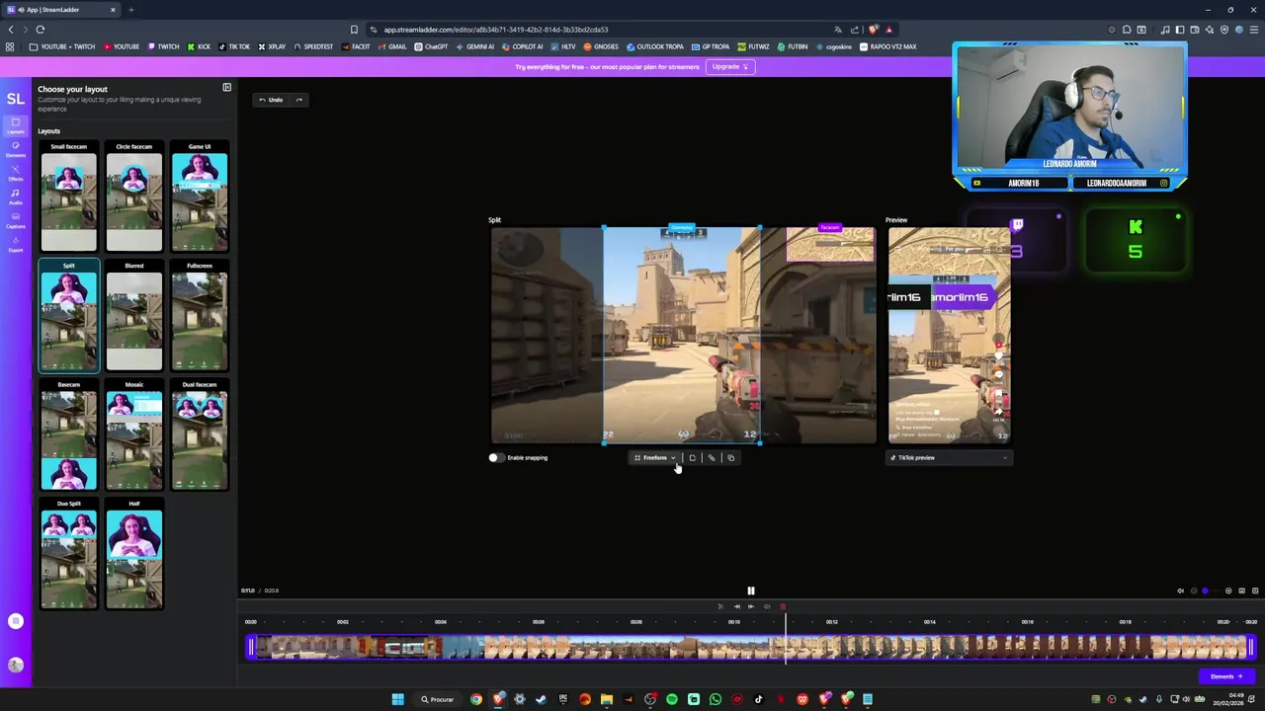Image resolution: width=1265 pixels, height=711 pixels.
Task: Select the Duo Split layout
Action: 69,555
